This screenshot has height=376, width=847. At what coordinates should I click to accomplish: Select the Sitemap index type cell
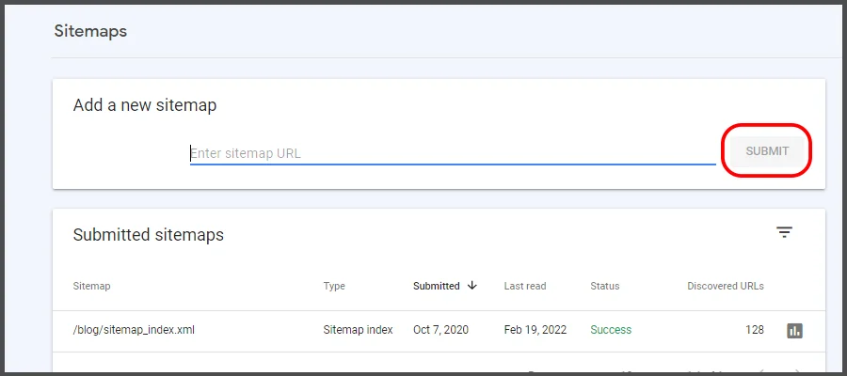(358, 330)
